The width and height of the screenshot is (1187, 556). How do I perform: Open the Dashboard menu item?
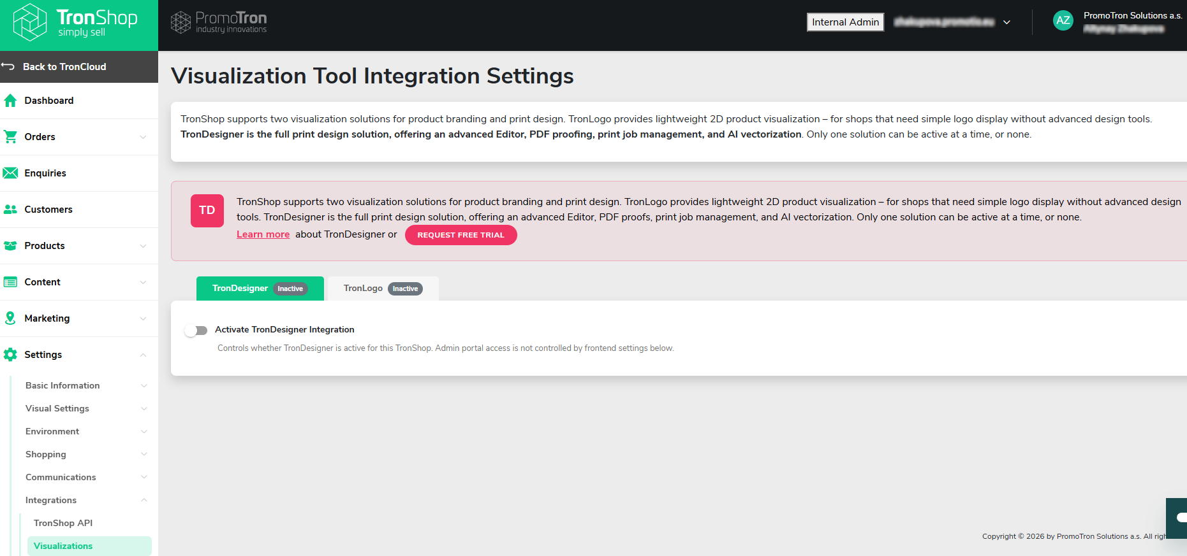(79, 101)
